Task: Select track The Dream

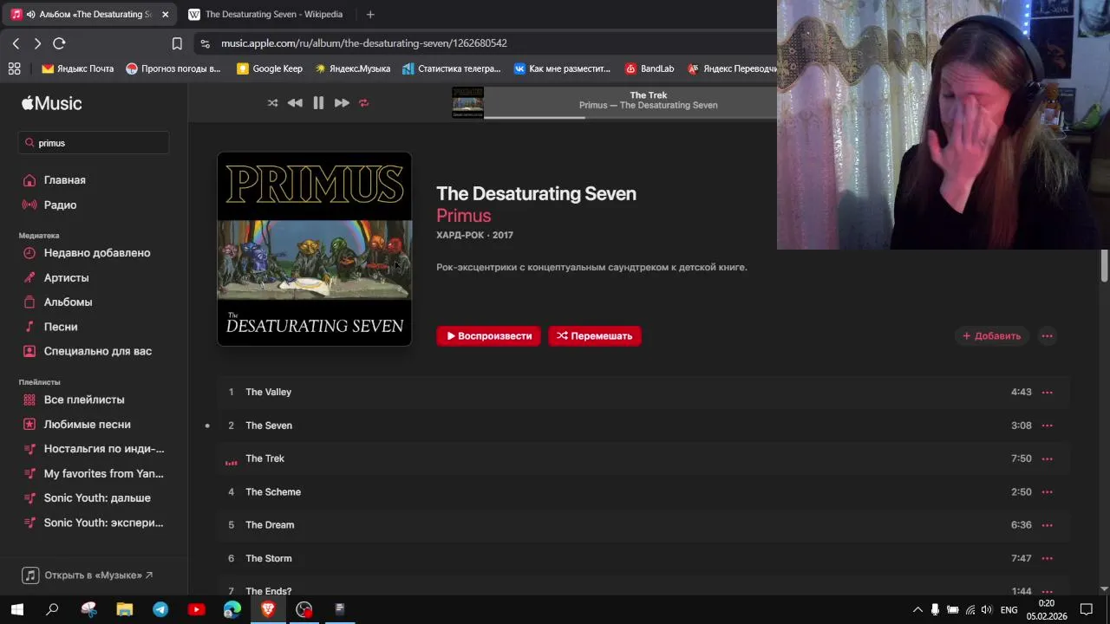Action: (x=643, y=525)
